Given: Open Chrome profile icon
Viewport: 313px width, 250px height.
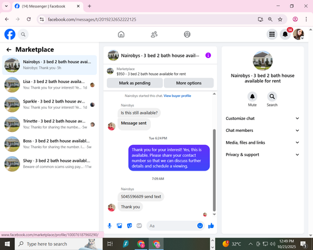Looking at the screenshot, I should (x=295, y=19).
